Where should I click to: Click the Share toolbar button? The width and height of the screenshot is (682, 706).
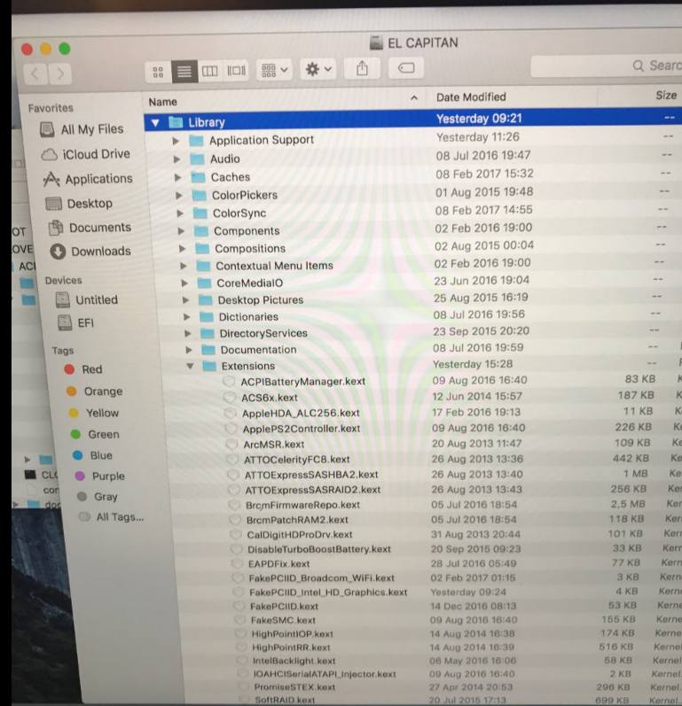363,69
